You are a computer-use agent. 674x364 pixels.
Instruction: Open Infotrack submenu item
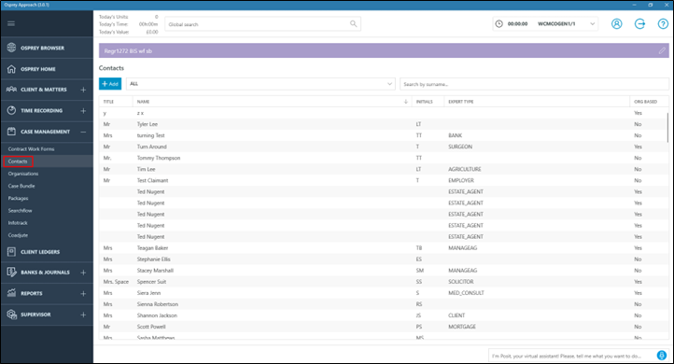(18, 223)
